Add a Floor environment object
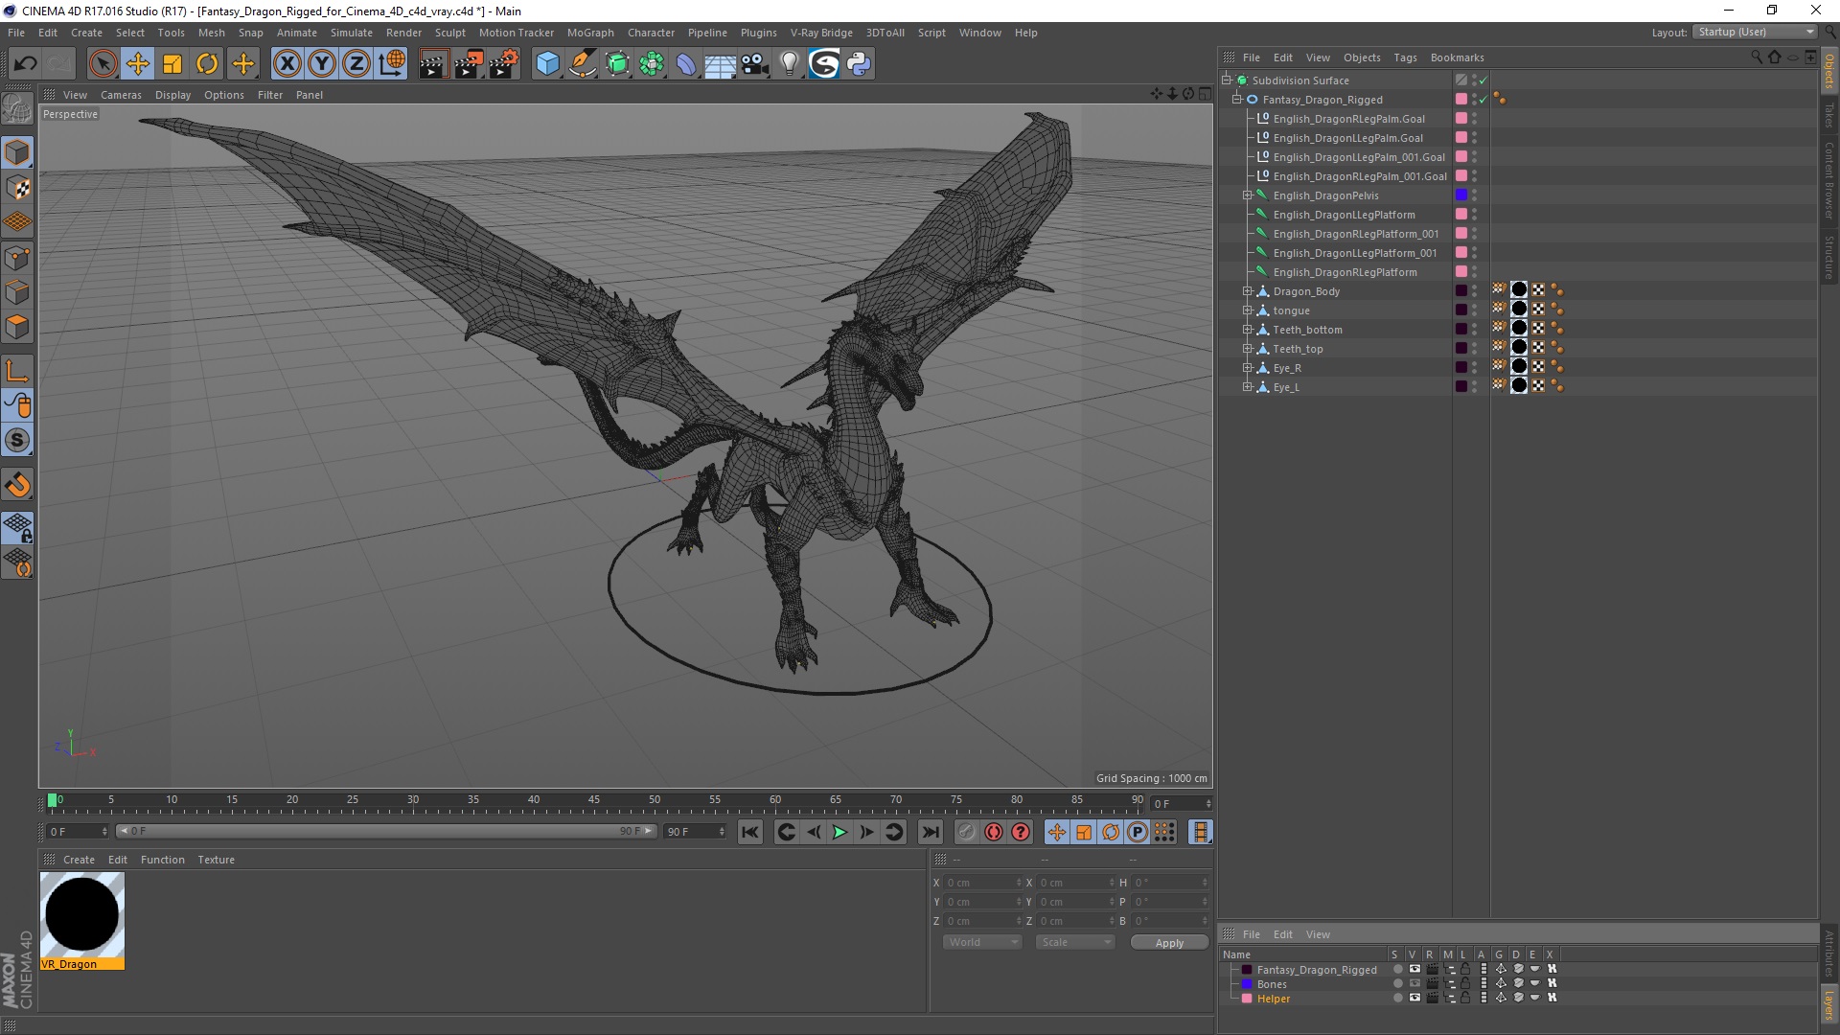The width and height of the screenshot is (1840, 1035). (x=721, y=64)
